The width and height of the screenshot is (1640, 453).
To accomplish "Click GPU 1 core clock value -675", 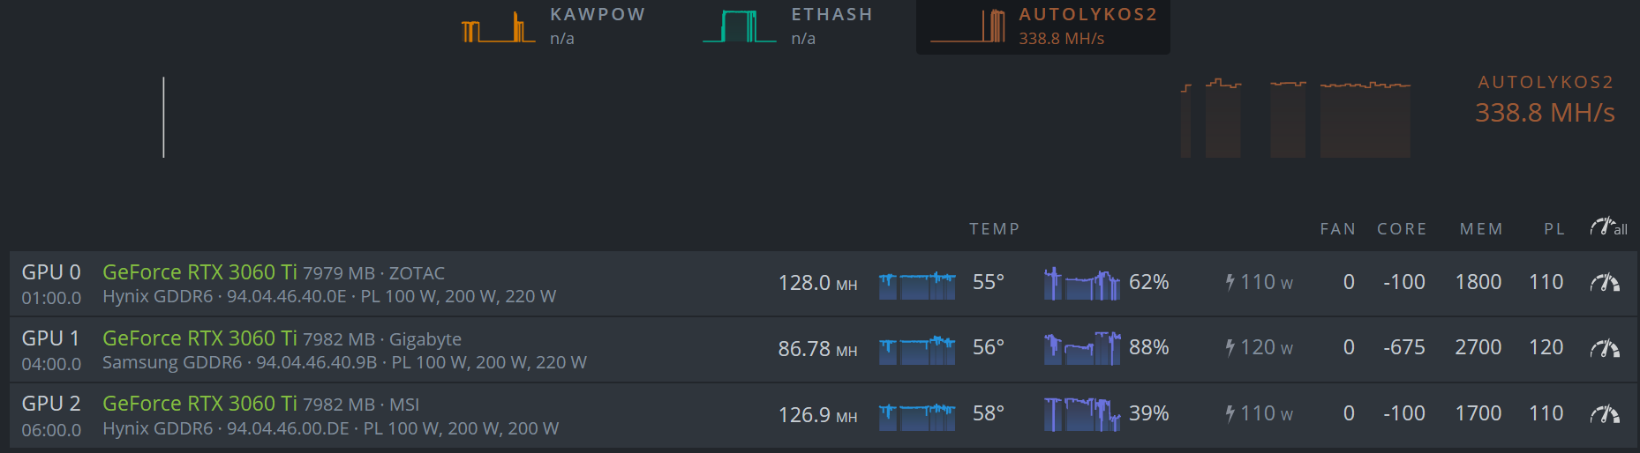I will point(1403,348).
